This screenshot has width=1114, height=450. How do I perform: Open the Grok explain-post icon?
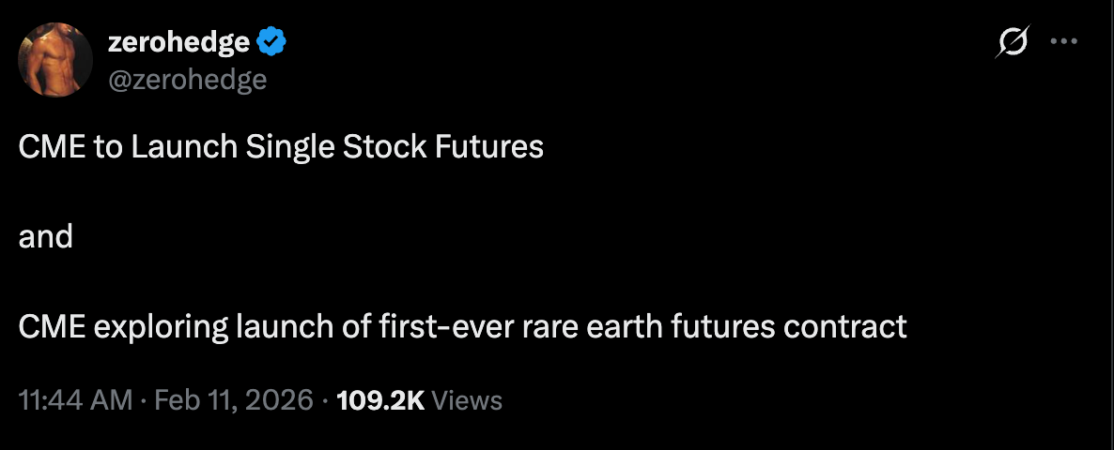pyautogui.click(x=1015, y=42)
